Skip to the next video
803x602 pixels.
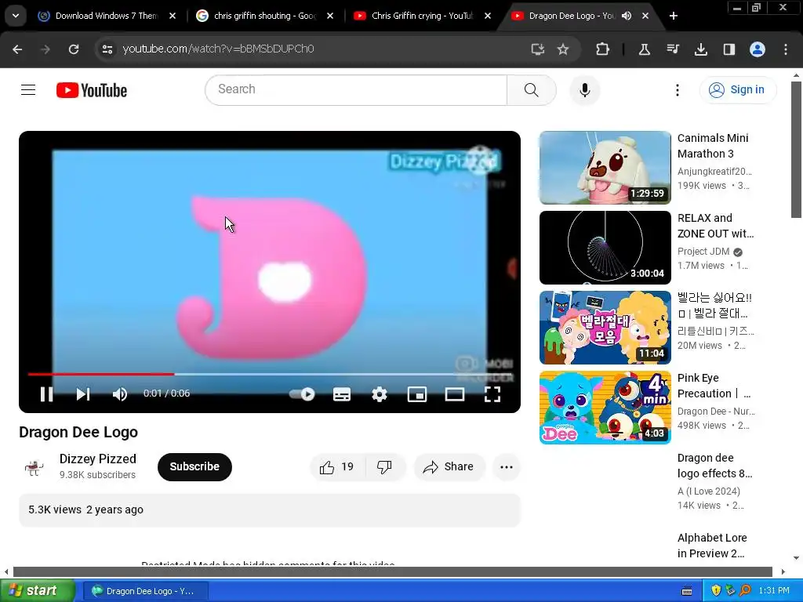pyautogui.click(x=83, y=394)
